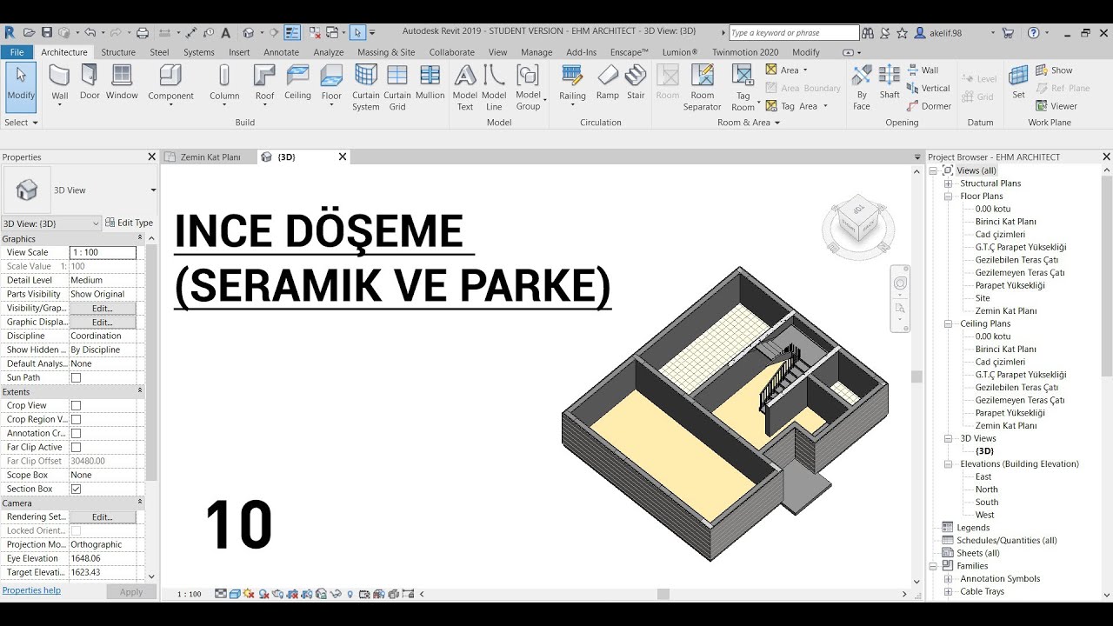1113x626 pixels.
Task: Edit Graphic Display Options
Action: click(x=103, y=322)
